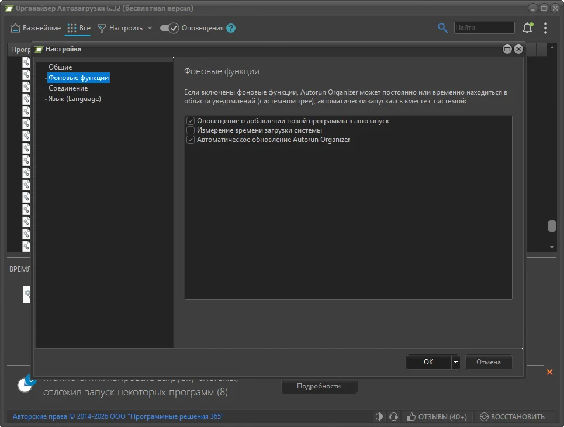Viewport: 564px width, 427px height.
Task: Click into the Найти search field
Action: (484, 27)
